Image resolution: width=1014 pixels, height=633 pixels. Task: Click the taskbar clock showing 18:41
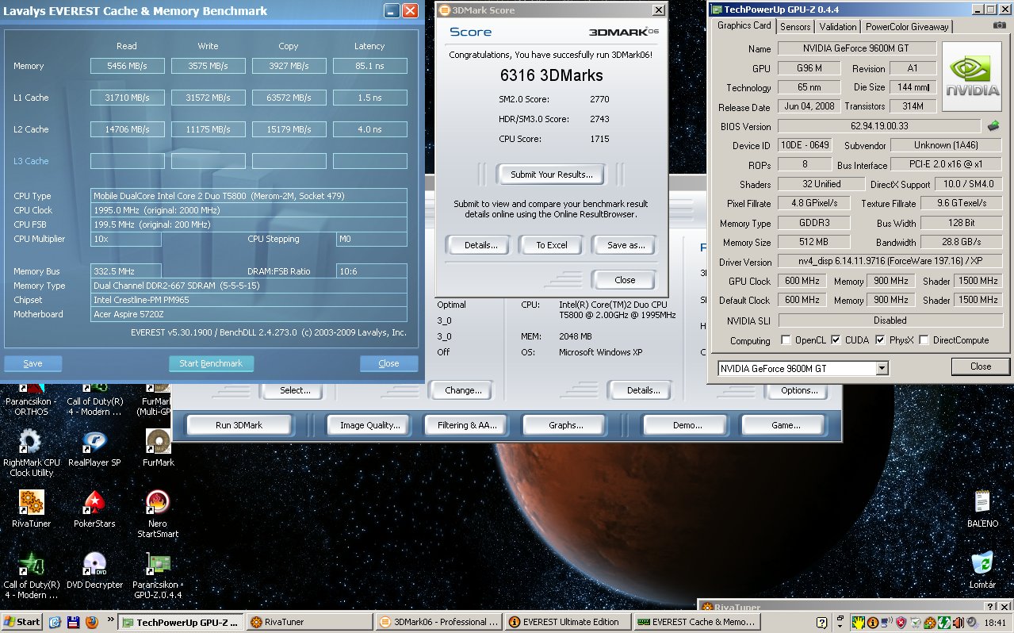(997, 623)
